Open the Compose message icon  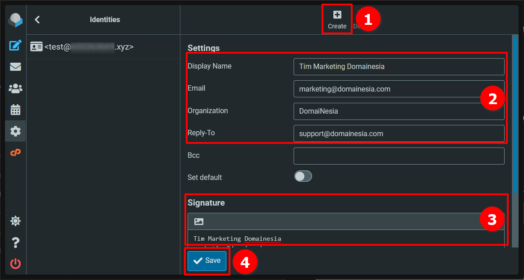[15, 45]
